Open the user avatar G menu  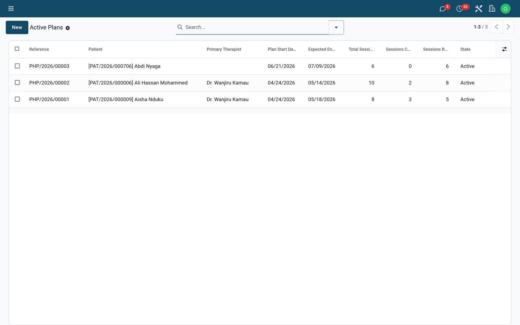[x=505, y=9]
